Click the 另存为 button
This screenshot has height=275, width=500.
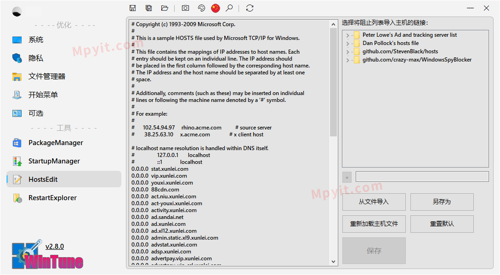[x=442, y=202]
